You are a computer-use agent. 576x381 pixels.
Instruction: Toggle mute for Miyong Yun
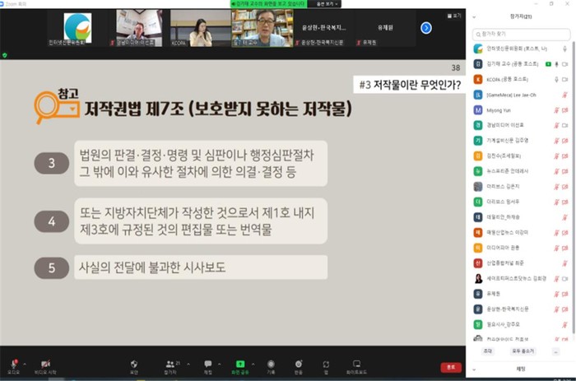pos(564,109)
